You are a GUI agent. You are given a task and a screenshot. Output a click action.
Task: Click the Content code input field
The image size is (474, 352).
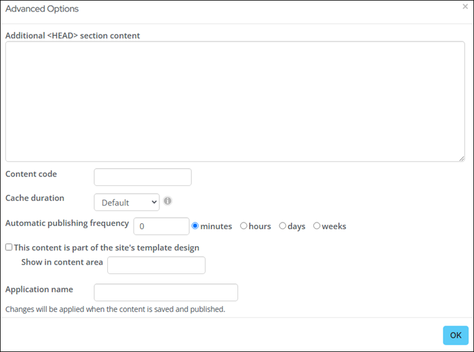pos(142,177)
